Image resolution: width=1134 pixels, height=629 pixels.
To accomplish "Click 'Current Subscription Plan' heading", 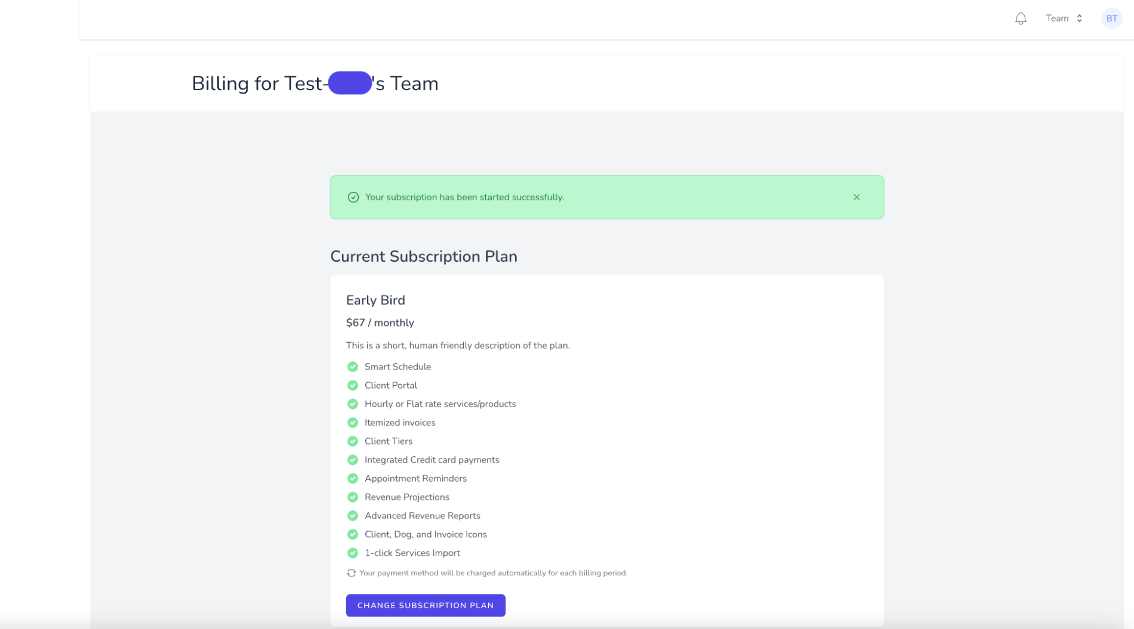I will [x=424, y=256].
